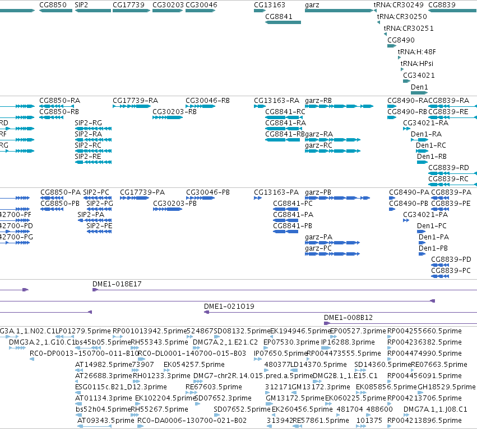The width and height of the screenshot is (477, 429).
Task: Click protein CG30203-PB label
Action: point(175,204)
